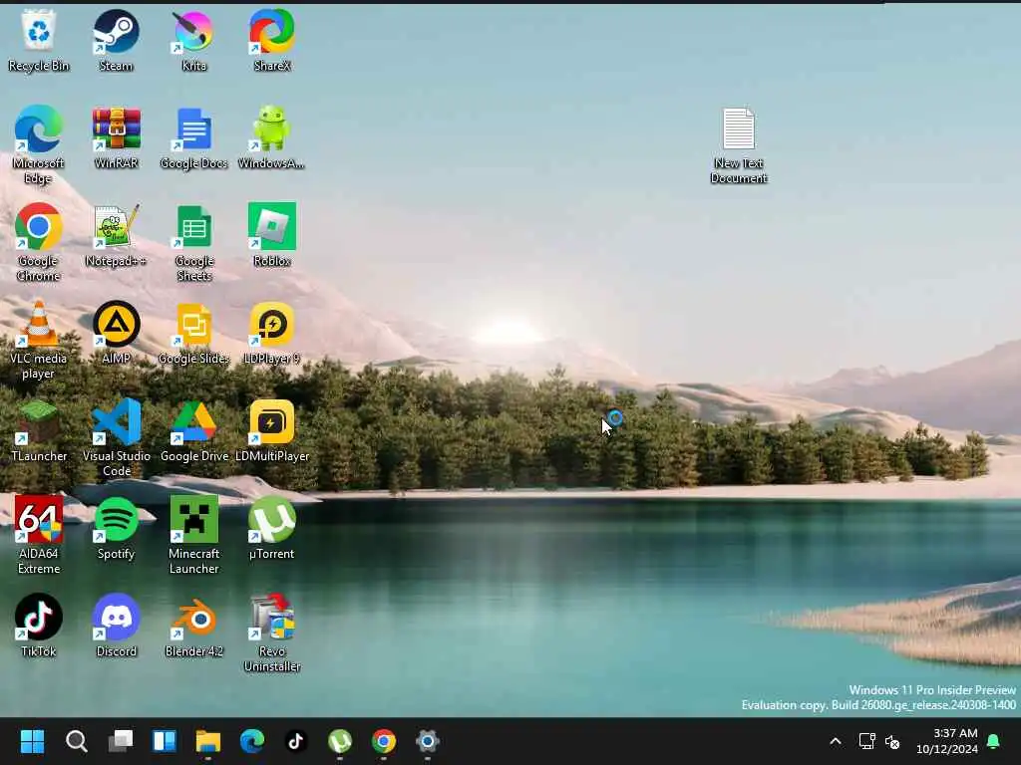Show hidden system tray icons
Viewport: 1021px width, 765px height.
click(836, 741)
